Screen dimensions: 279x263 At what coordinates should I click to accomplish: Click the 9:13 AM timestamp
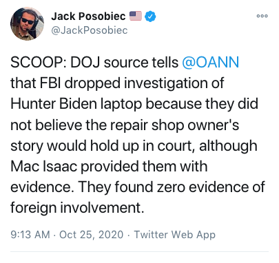tap(30, 235)
